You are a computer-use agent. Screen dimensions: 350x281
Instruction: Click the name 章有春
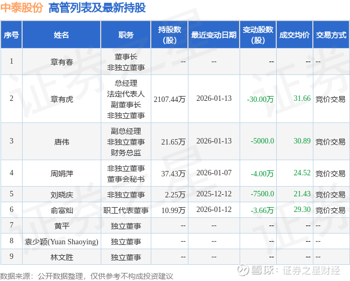point(61,62)
